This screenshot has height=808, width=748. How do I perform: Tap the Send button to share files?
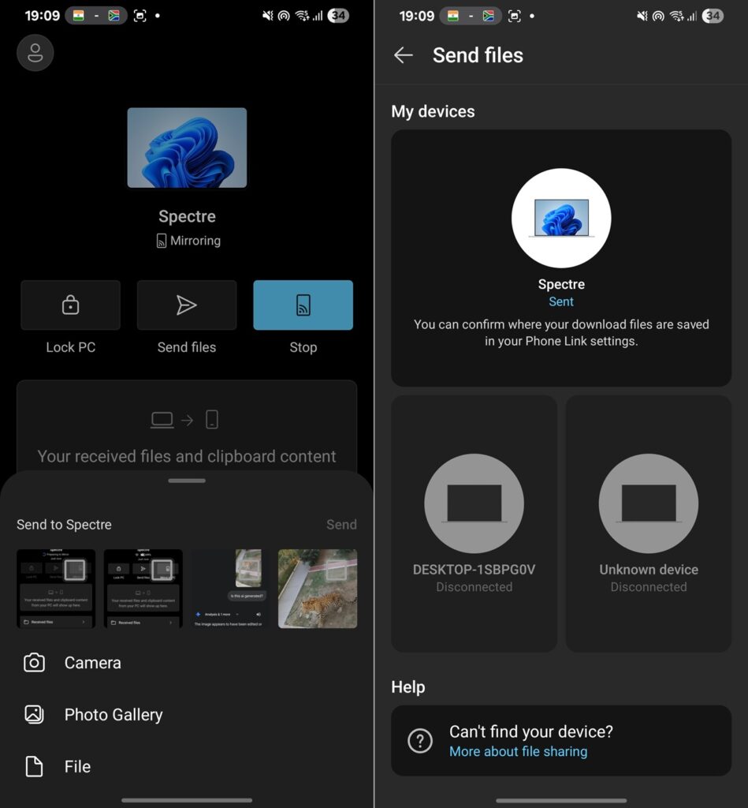click(x=341, y=524)
